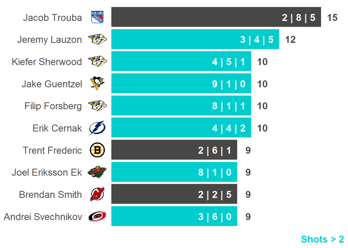Image resolution: width=348 pixels, height=248 pixels.
Task: Click the Predators logo beside Filip Forsberg
Action: coord(97,106)
